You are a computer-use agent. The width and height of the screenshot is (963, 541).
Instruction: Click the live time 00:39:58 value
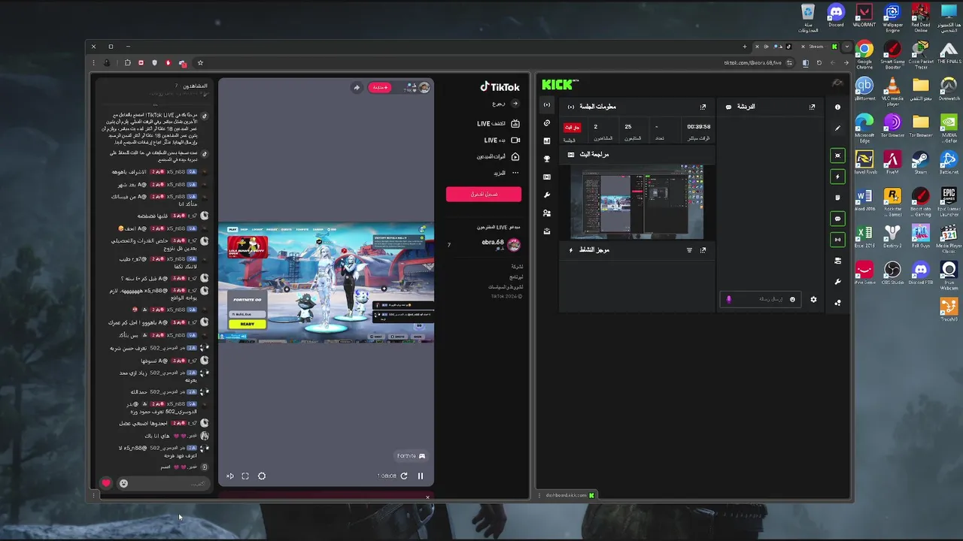coord(698,127)
